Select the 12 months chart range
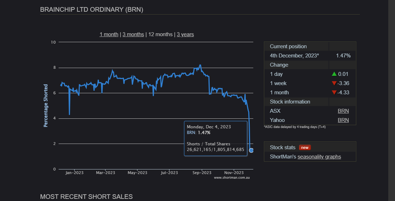395x201 pixels. tap(160, 34)
